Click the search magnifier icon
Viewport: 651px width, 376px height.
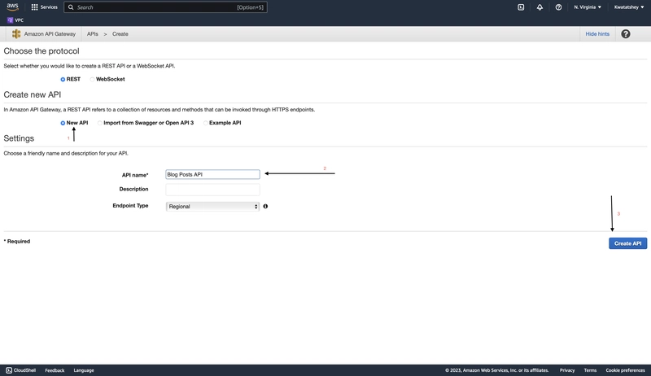click(x=71, y=7)
